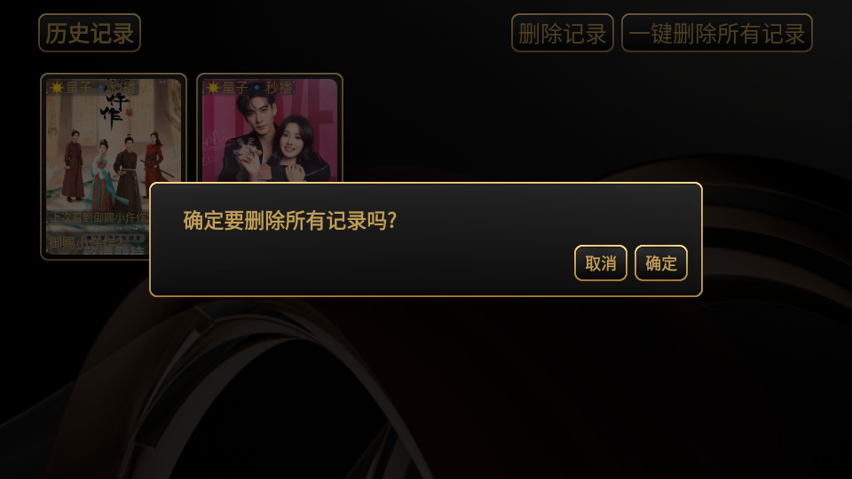Choose 一键删除所有记录 at the top
The height and width of the screenshot is (479, 852).
point(717,33)
